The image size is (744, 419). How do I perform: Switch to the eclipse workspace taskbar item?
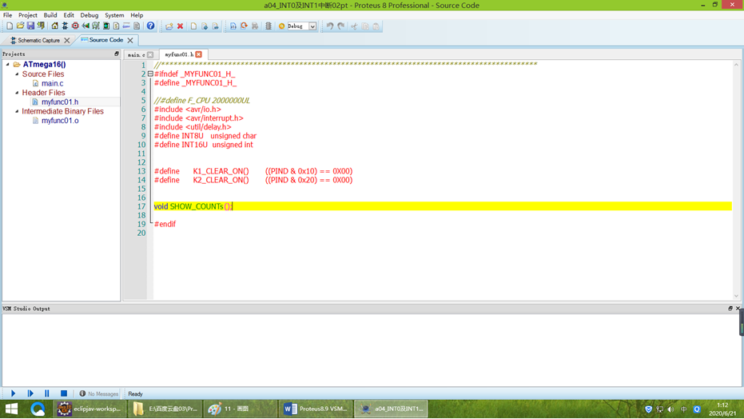pyautogui.click(x=90, y=409)
